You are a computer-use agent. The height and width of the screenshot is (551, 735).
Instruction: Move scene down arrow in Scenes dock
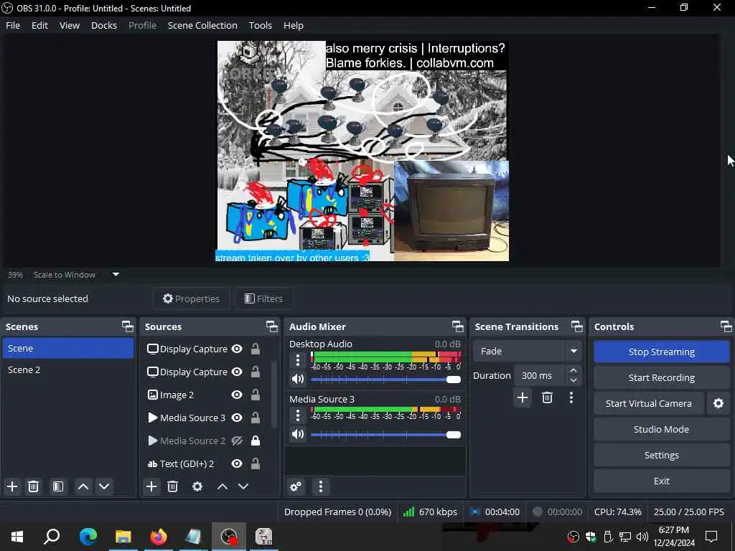pyautogui.click(x=104, y=486)
